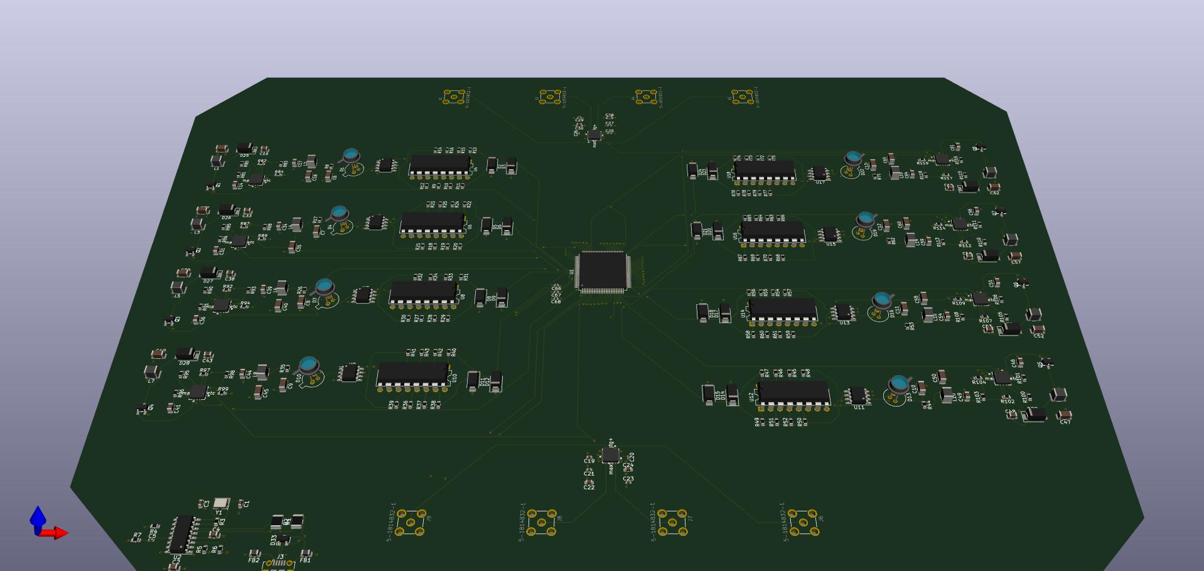Pick the blue photodiode D16

(x=882, y=301)
